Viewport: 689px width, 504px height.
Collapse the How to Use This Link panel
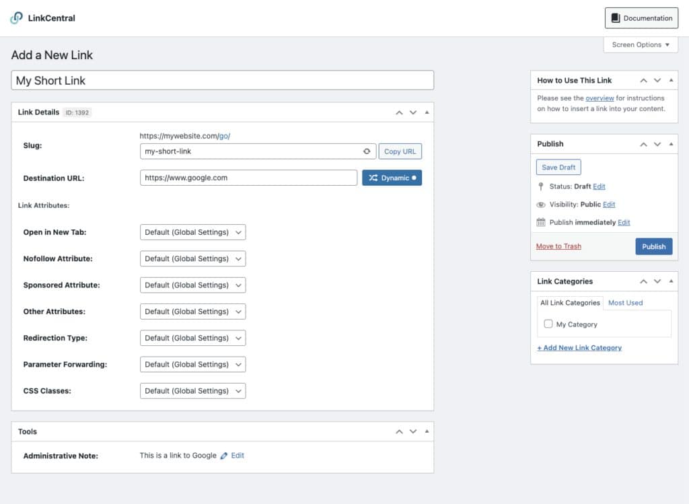click(x=670, y=81)
